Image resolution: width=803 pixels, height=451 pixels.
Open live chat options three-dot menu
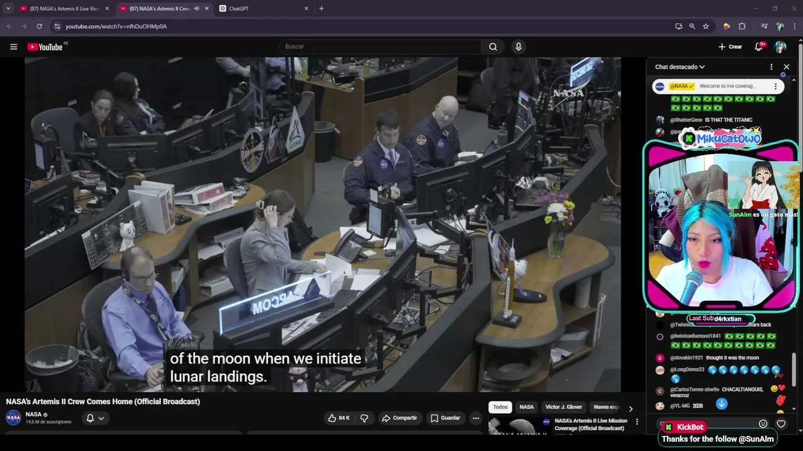(x=772, y=67)
